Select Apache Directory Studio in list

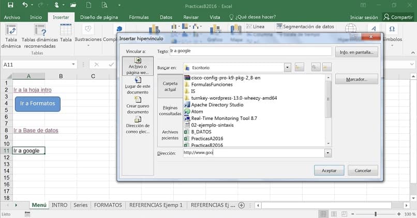(x=217, y=105)
